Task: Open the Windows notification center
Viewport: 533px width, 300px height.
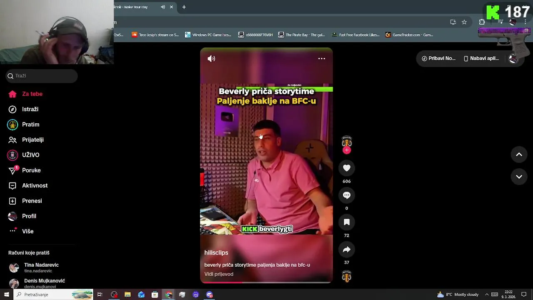Action: point(524,295)
